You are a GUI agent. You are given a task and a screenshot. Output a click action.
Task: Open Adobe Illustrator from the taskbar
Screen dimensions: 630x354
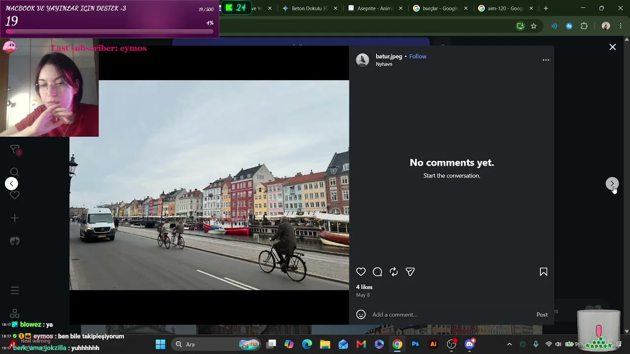click(433, 344)
